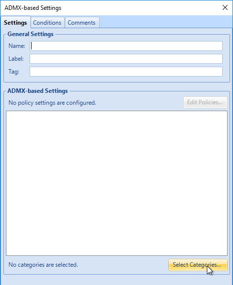Click the "No categories are selected" status text
This screenshot has width=233, height=285.
[43, 265]
